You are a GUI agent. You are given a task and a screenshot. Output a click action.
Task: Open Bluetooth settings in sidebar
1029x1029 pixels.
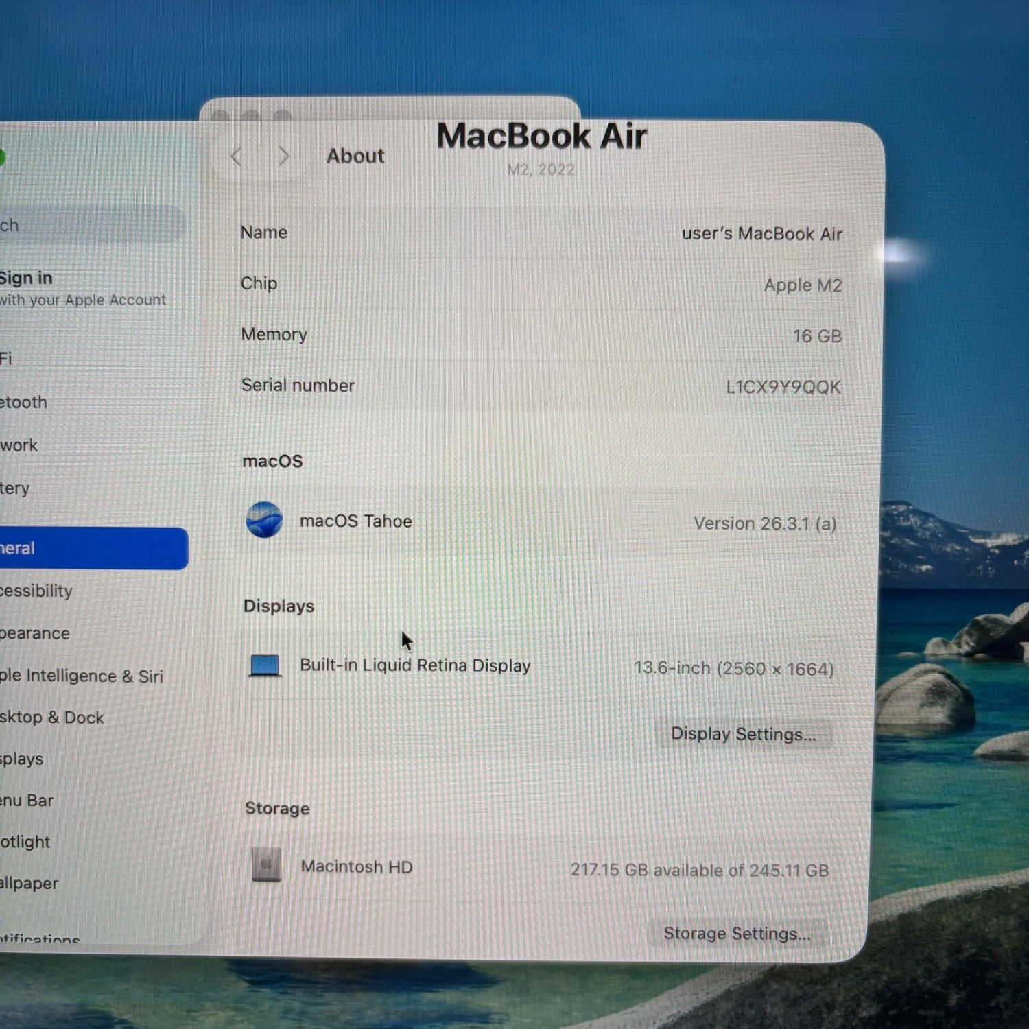click(24, 402)
